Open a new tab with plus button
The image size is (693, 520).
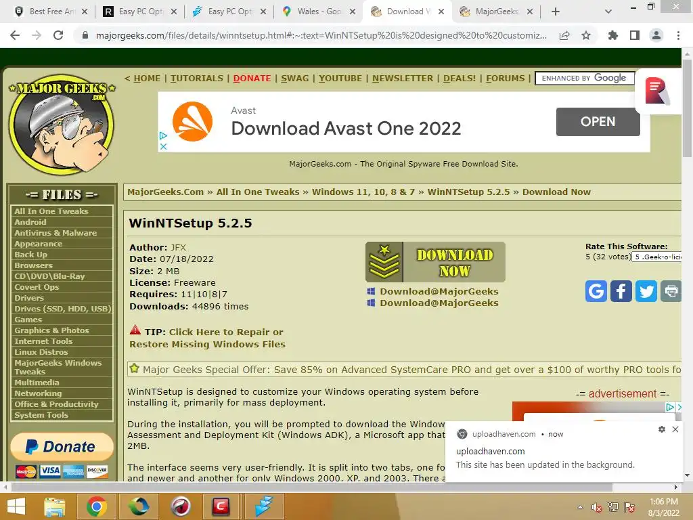point(556,12)
